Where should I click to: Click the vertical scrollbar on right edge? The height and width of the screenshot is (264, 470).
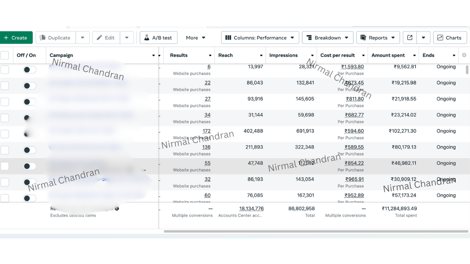coord(467,70)
